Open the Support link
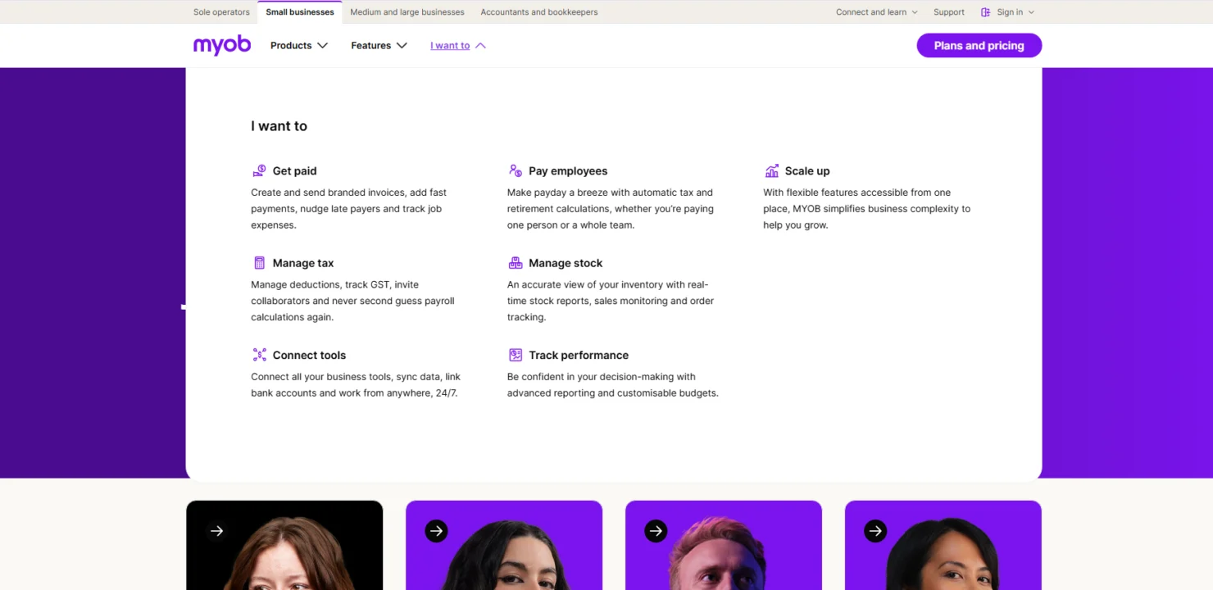The width and height of the screenshot is (1213, 590). tap(948, 11)
